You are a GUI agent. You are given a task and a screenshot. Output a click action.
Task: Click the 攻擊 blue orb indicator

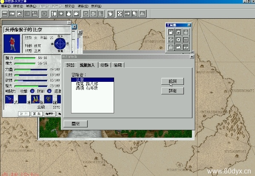pyautogui.click(x=32, y=91)
